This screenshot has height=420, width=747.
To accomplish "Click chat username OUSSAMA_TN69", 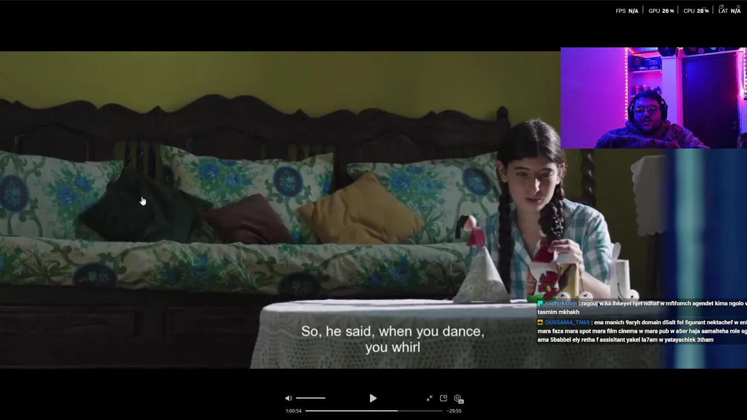I will (x=567, y=323).
